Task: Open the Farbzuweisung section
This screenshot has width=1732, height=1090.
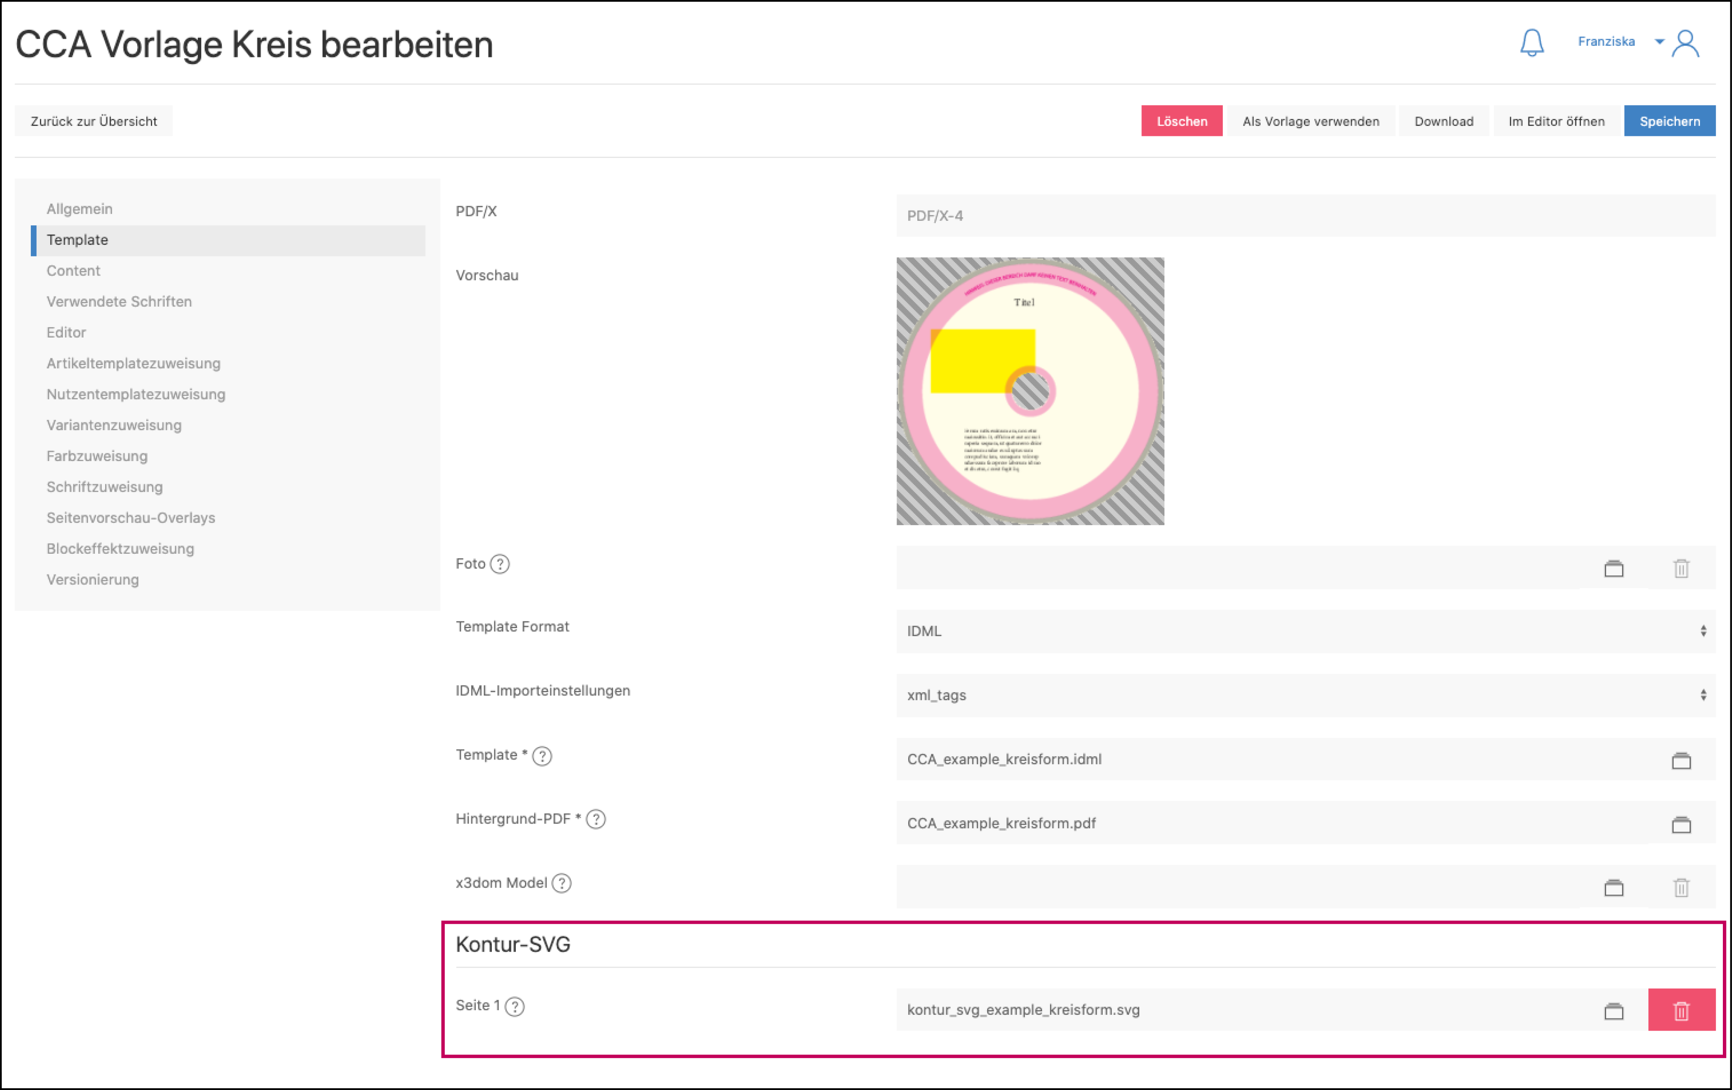Action: [x=97, y=456]
